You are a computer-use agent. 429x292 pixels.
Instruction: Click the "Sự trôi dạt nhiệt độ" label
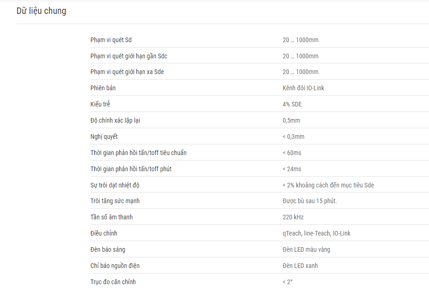[115, 185]
